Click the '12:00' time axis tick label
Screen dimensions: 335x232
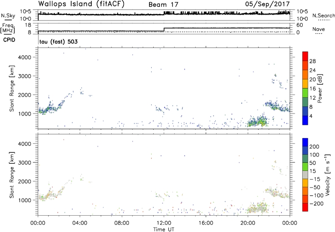(164, 223)
